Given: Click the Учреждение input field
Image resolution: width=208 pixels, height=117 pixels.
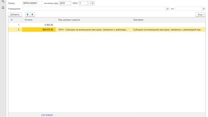Looking at the screenshot, I should coord(94,9).
